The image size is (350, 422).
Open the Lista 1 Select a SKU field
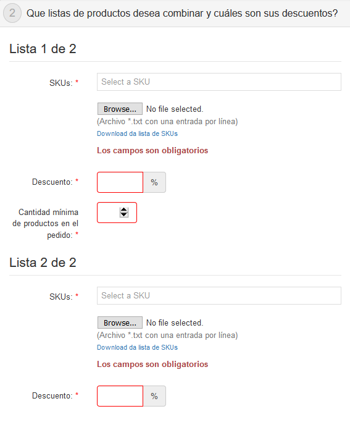coord(219,82)
